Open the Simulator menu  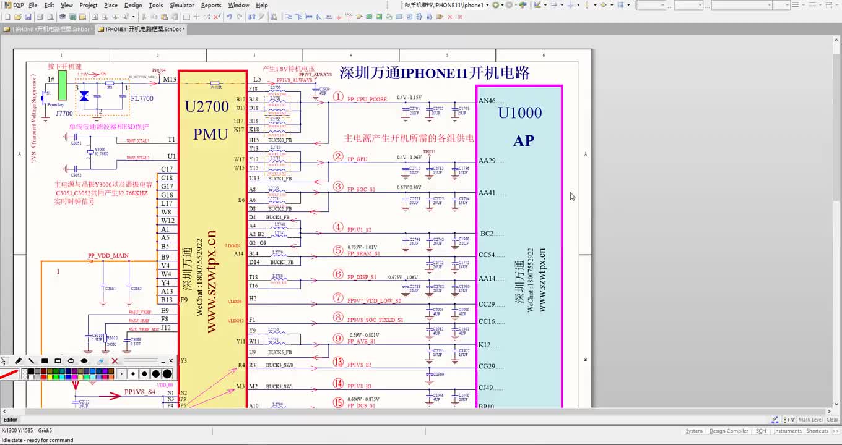click(182, 5)
